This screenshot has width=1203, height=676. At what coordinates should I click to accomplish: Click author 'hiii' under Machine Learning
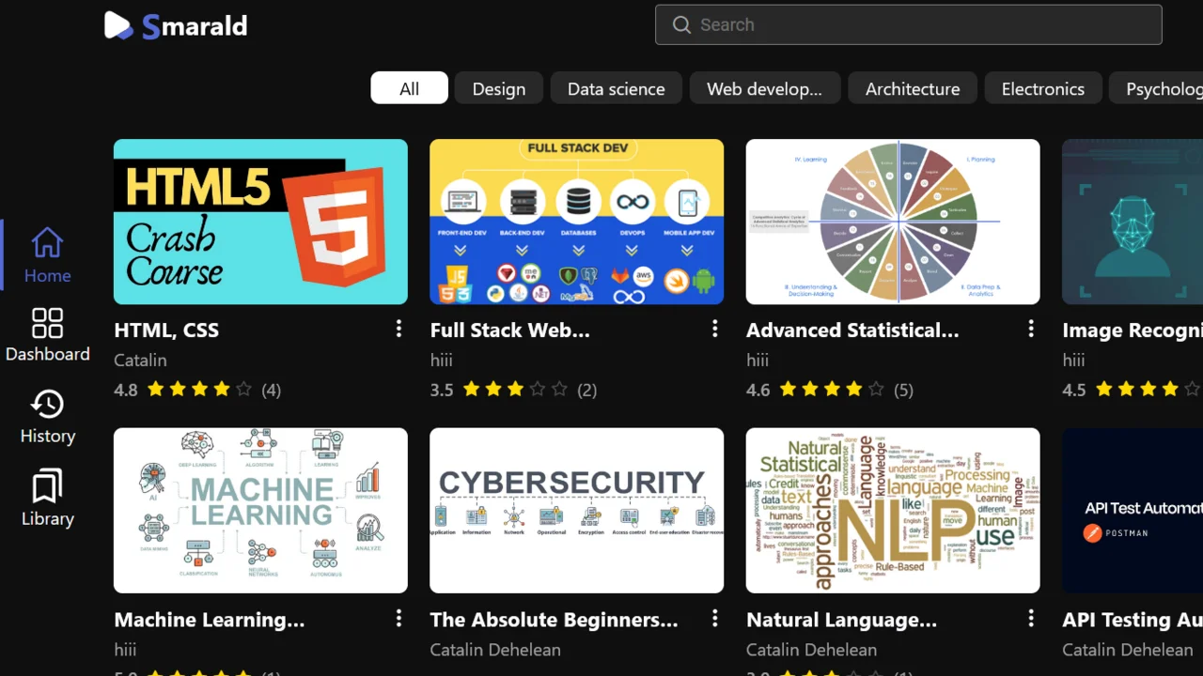click(126, 650)
